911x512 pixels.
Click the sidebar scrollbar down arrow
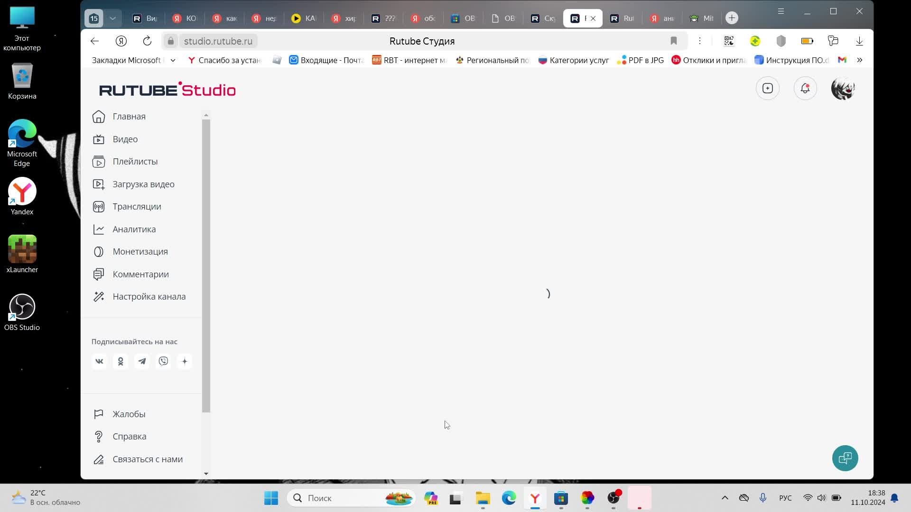[x=206, y=473]
